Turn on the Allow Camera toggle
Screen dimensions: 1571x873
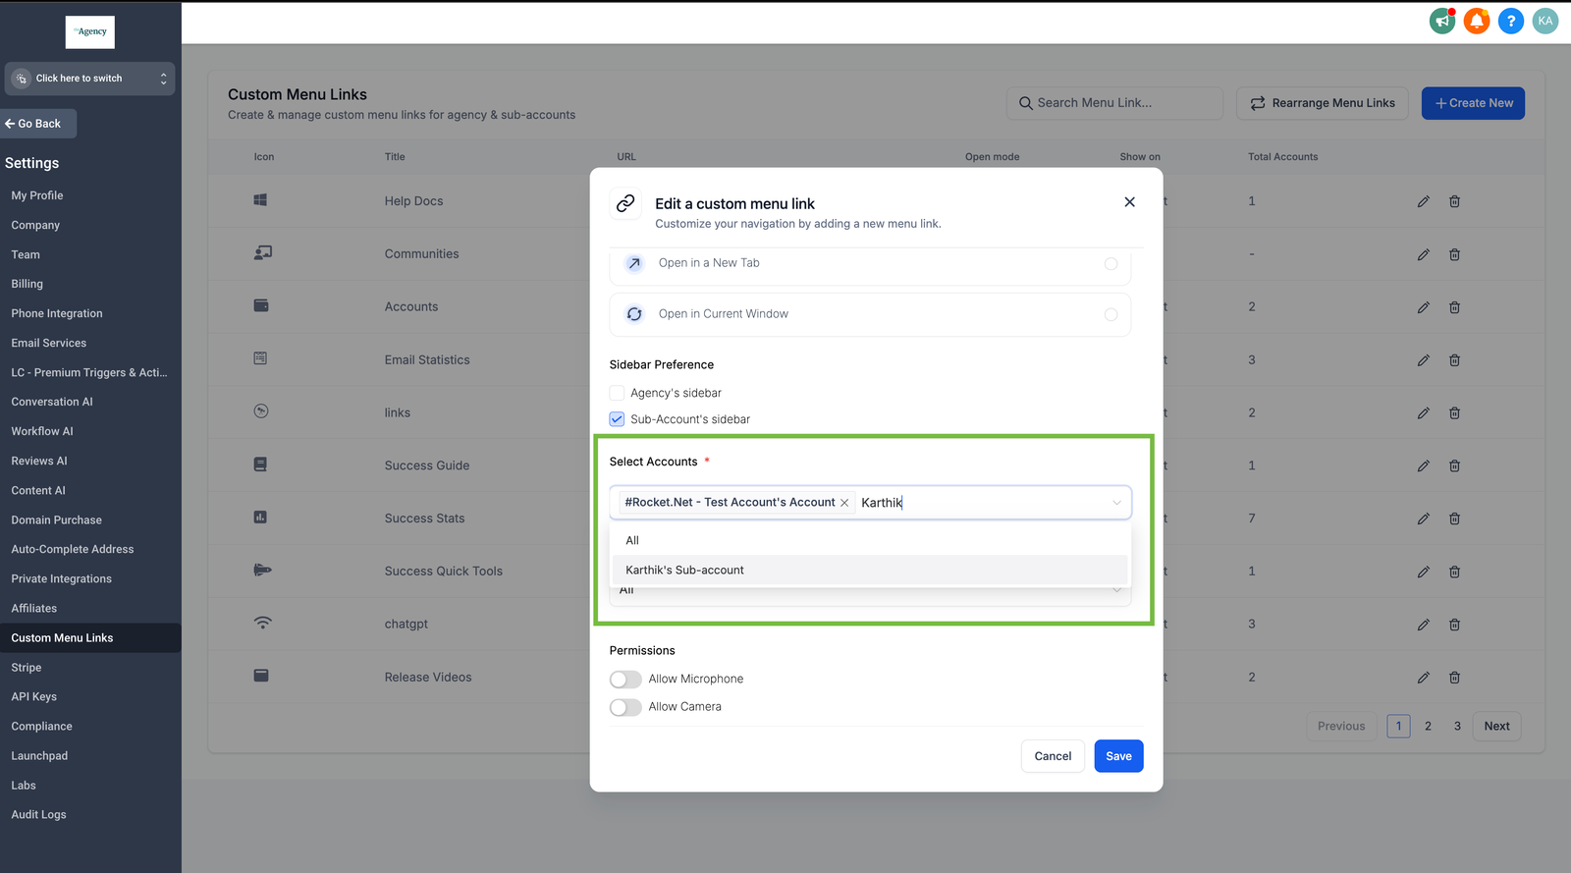pos(625,707)
